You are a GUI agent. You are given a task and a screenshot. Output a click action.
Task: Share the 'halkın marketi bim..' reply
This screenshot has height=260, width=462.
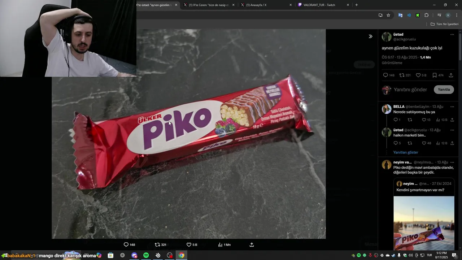(452, 143)
